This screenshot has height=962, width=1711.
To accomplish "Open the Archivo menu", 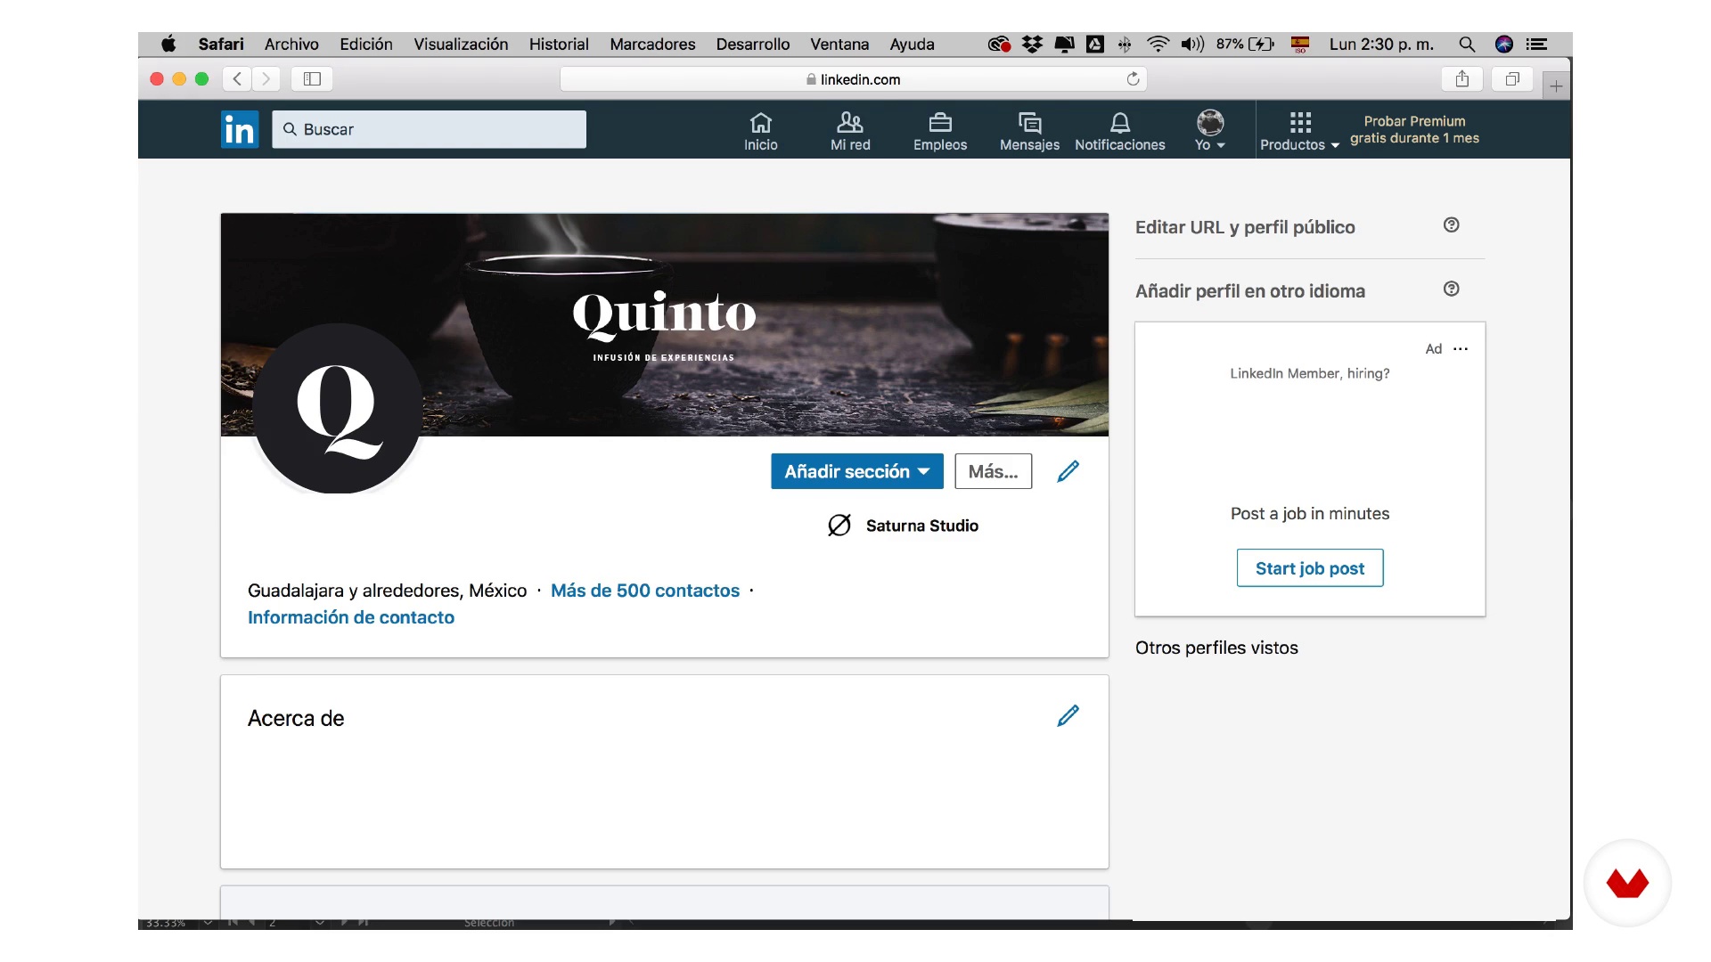I will click(x=291, y=45).
